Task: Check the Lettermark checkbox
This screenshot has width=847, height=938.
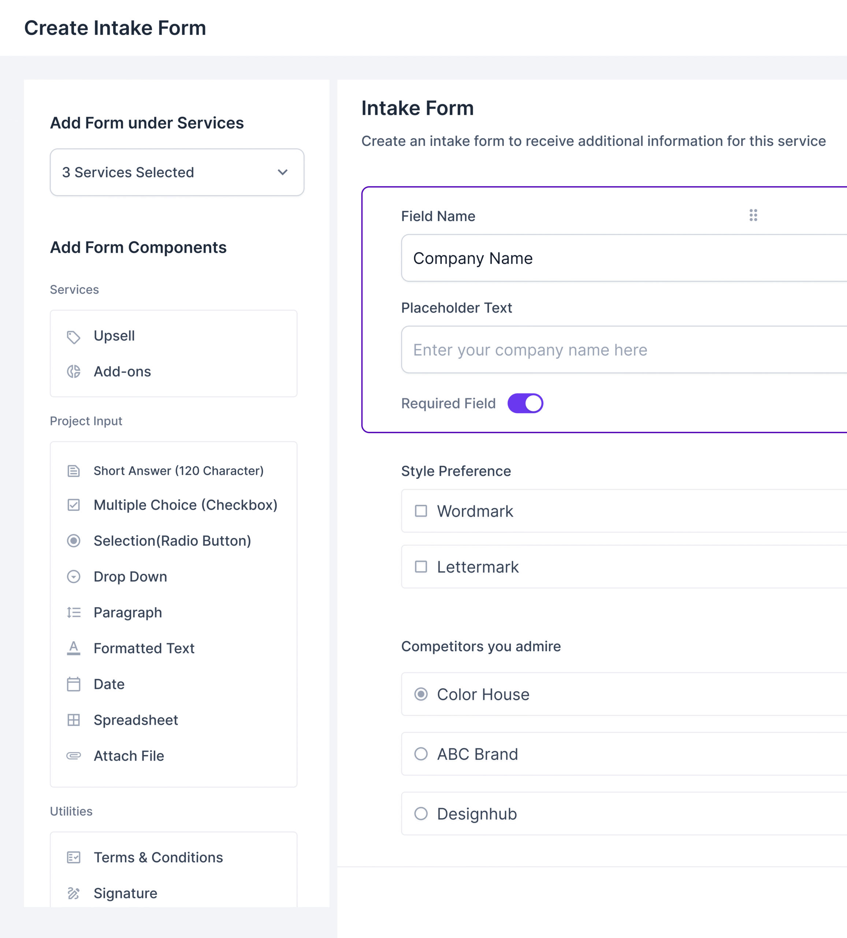Action: [x=421, y=567]
